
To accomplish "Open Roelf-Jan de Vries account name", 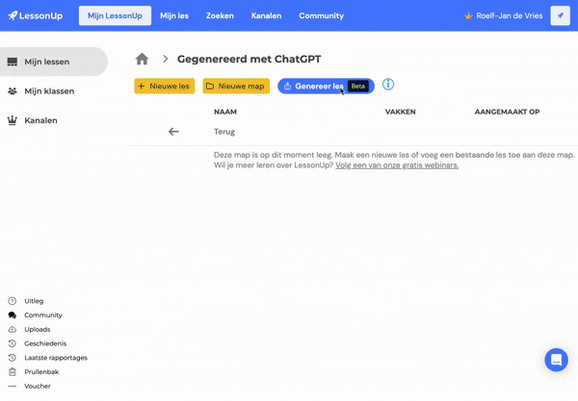I will pos(509,15).
